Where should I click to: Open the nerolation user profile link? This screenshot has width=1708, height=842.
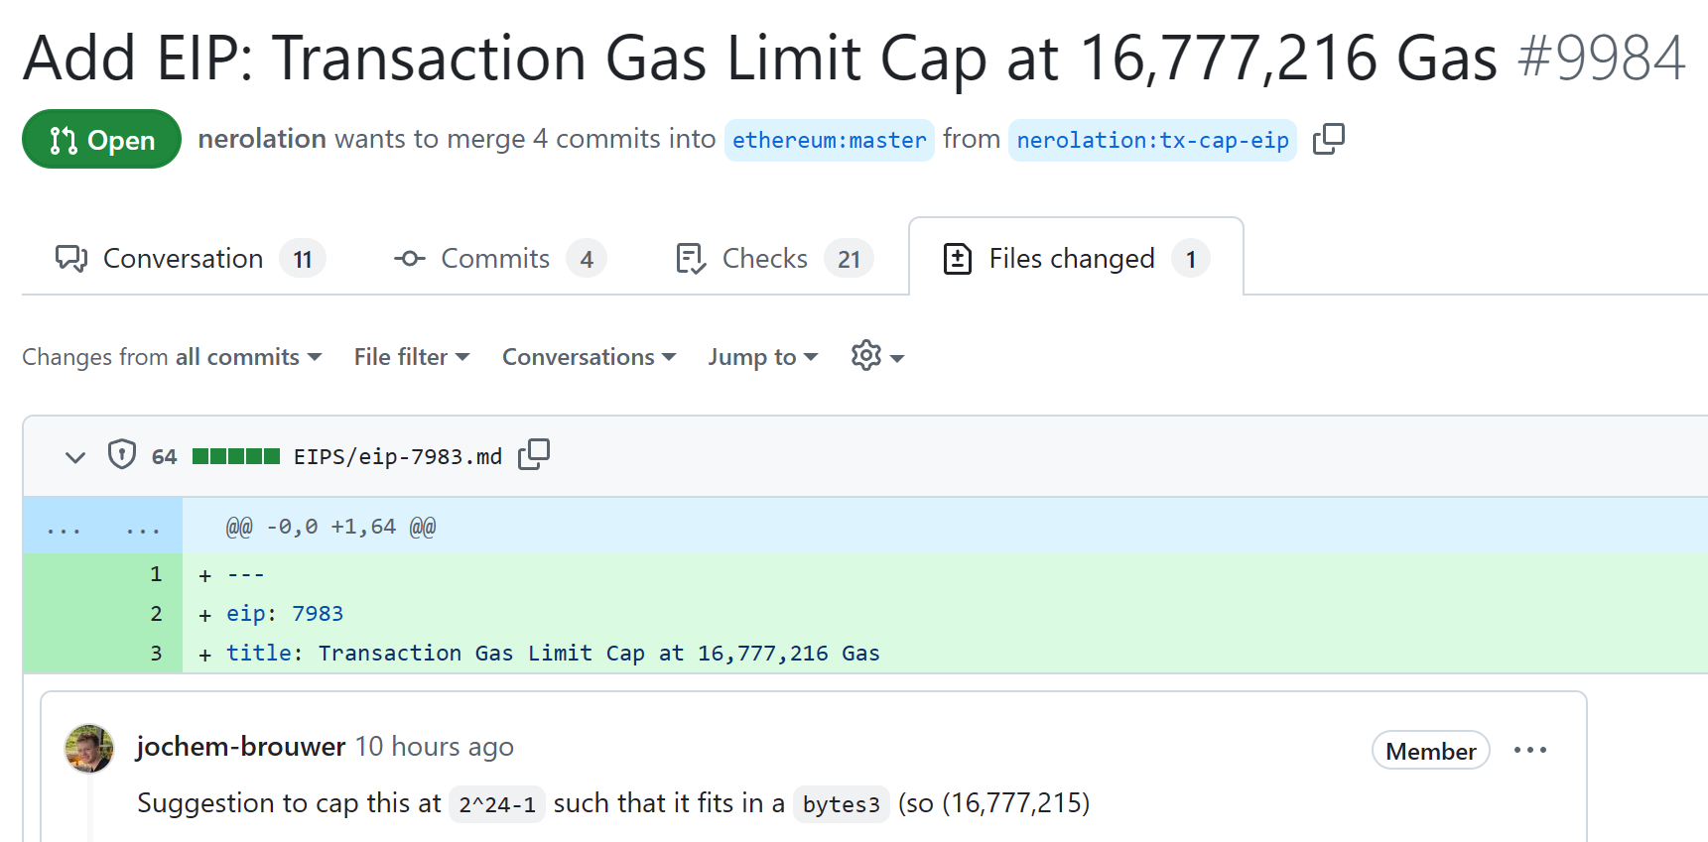tap(262, 139)
